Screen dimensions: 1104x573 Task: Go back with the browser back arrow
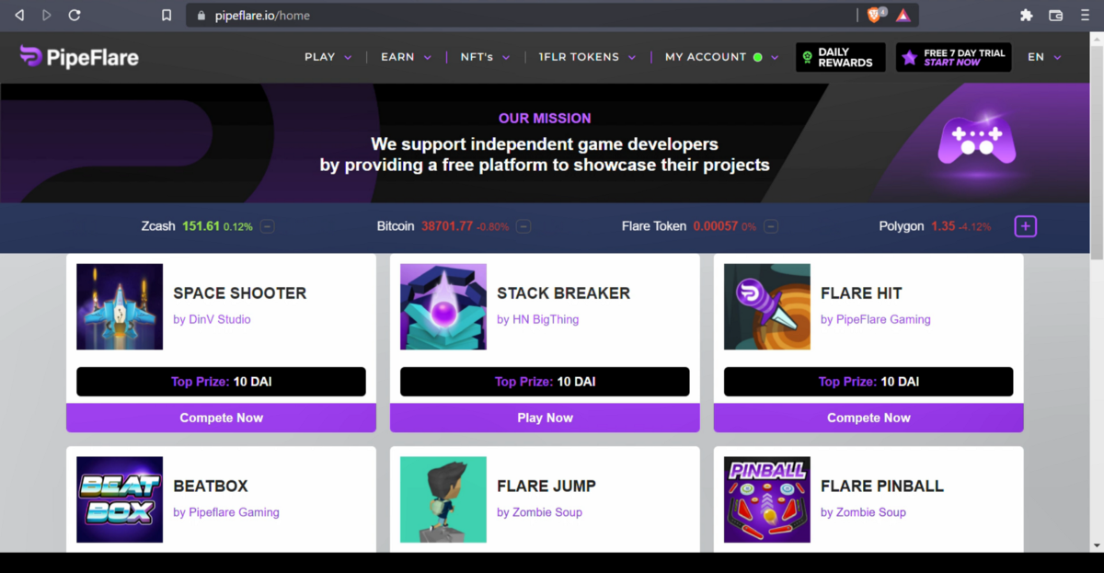tap(18, 15)
